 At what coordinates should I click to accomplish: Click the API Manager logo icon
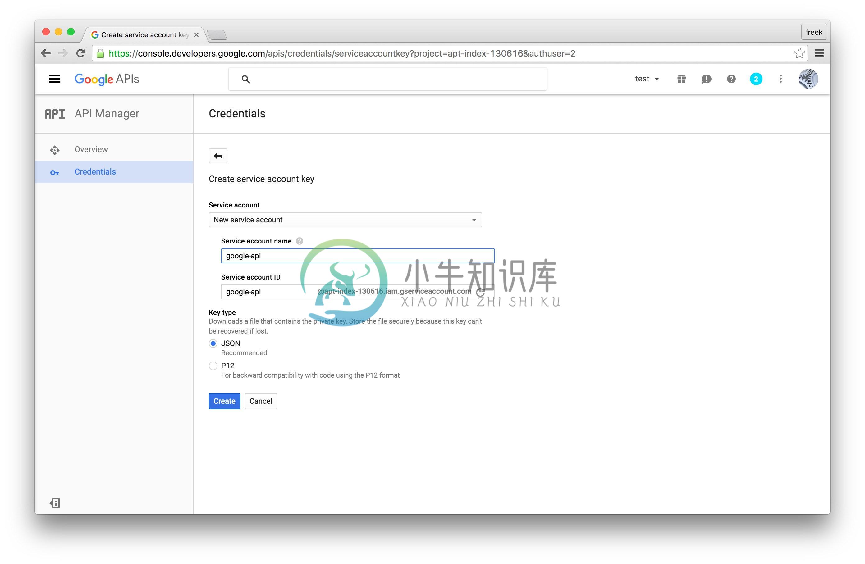55,114
